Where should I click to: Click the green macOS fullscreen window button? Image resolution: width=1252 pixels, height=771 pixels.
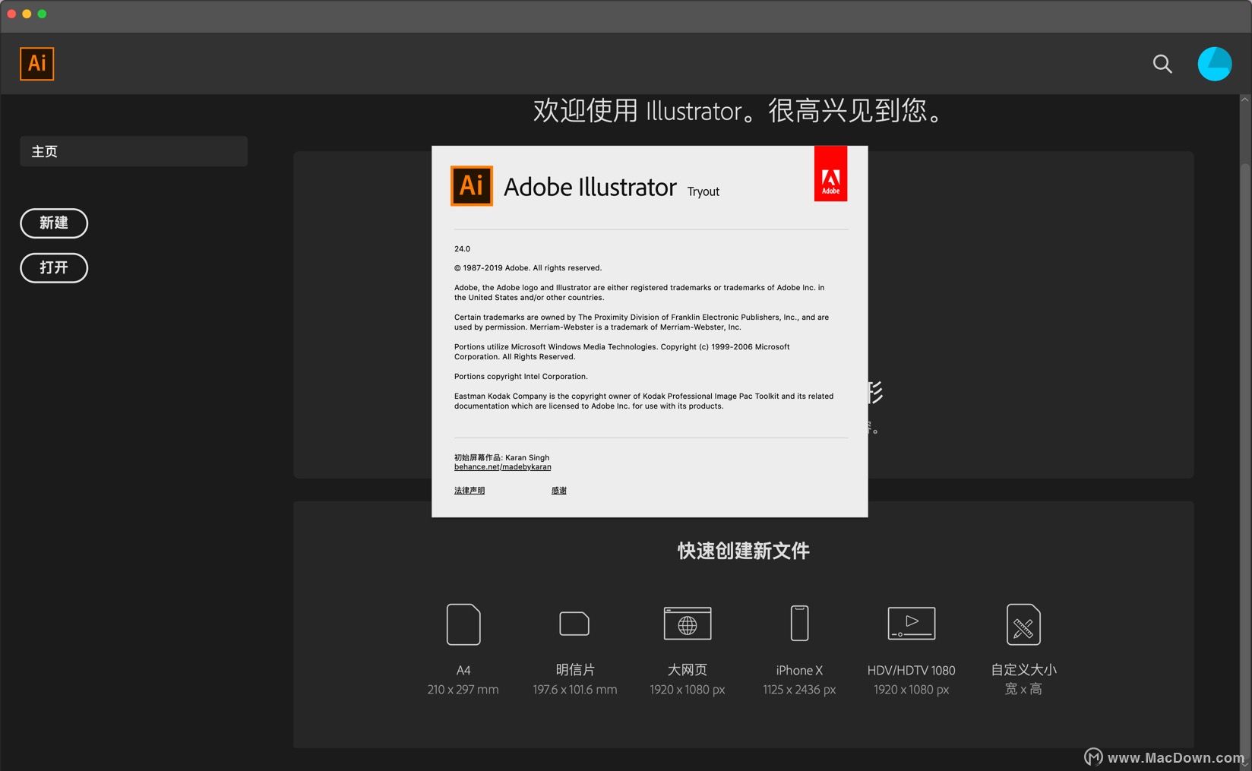[42, 14]
